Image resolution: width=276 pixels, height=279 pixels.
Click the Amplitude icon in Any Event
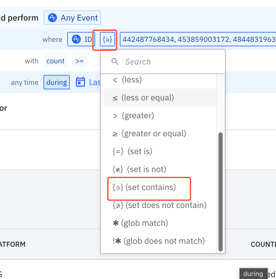click(53, 18)
